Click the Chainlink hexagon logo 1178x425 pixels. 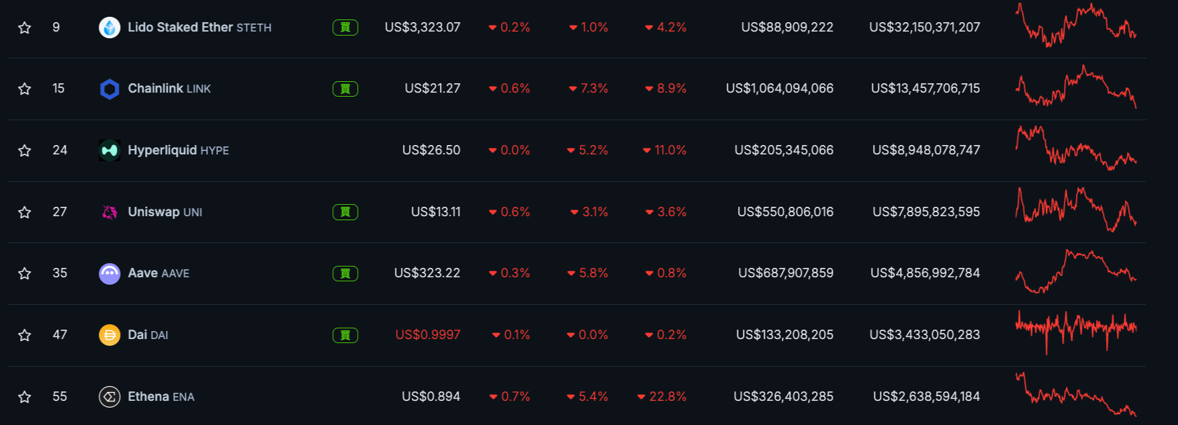tap(109, 89)
